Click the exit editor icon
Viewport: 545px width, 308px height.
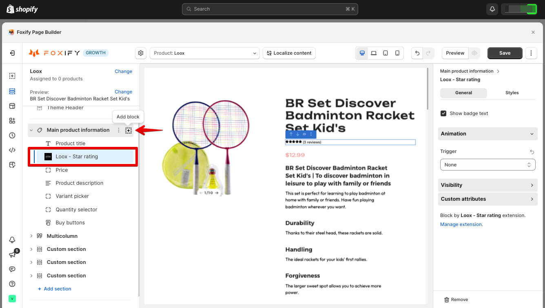12,53
